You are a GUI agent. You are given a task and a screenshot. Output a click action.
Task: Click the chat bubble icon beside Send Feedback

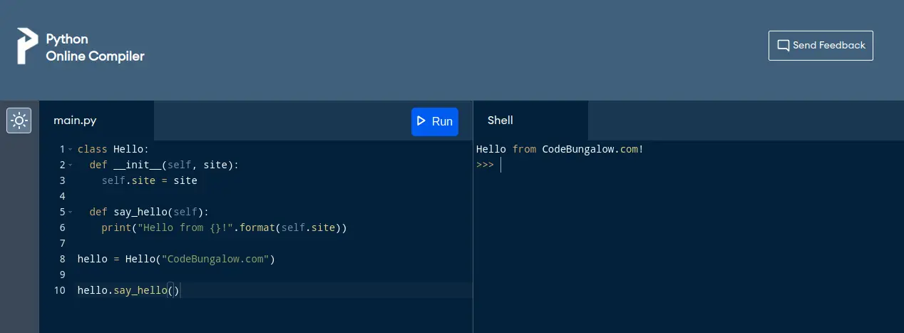(x=783, y=46)
